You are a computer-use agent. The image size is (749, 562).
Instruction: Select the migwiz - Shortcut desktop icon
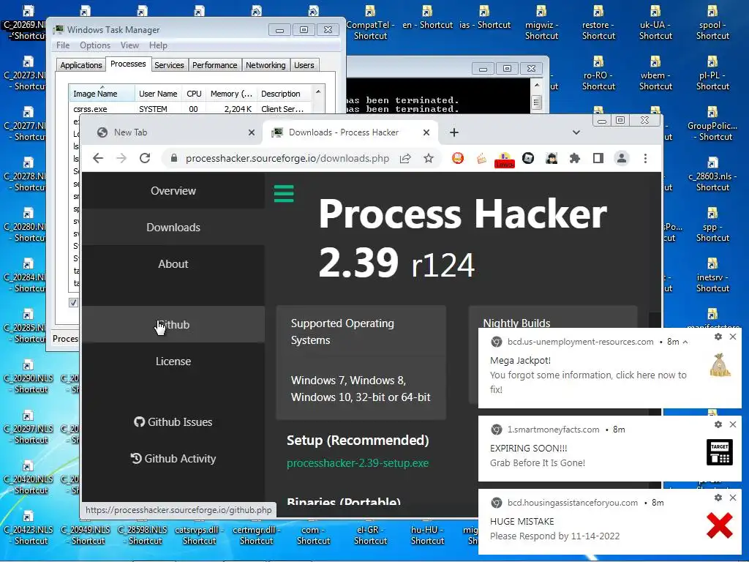541,23
